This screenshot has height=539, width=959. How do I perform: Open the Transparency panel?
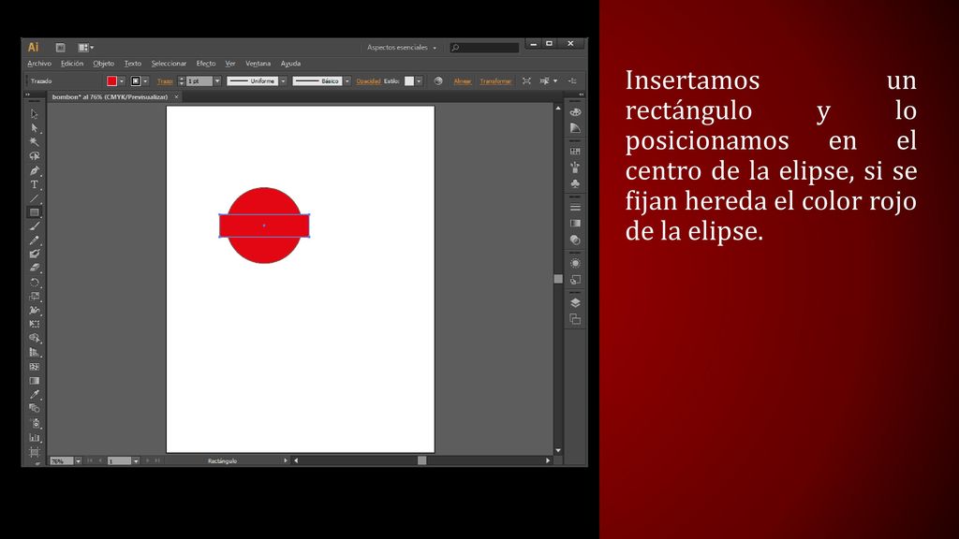[x=576, y=240]
